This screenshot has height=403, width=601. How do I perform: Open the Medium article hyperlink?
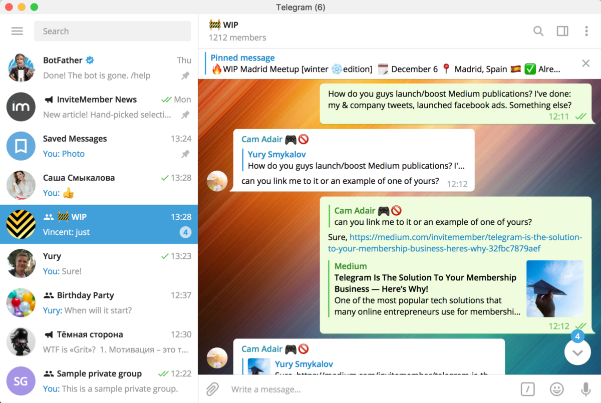click(x=455, y=243)
